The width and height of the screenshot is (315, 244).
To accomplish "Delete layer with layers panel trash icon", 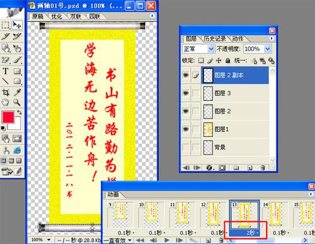I will [x=263, y=168].
